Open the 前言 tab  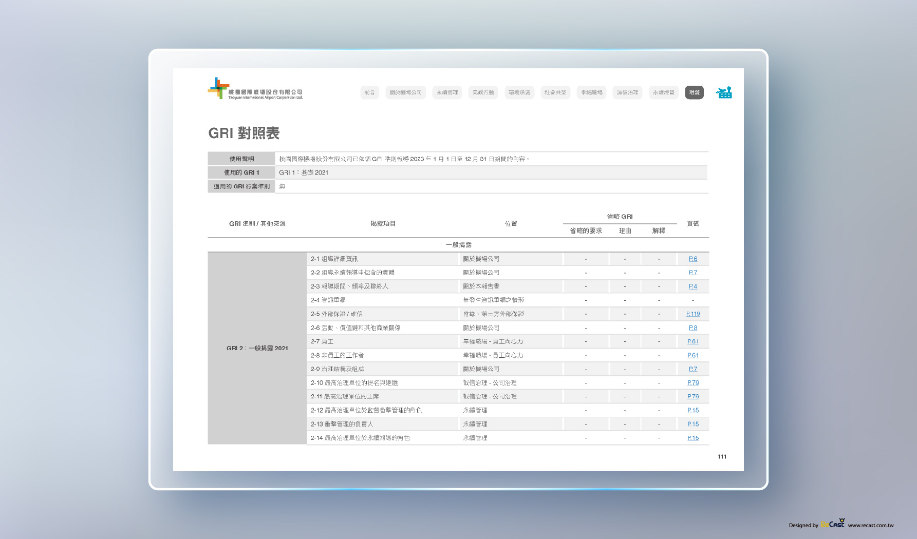[x=369, y=92]
